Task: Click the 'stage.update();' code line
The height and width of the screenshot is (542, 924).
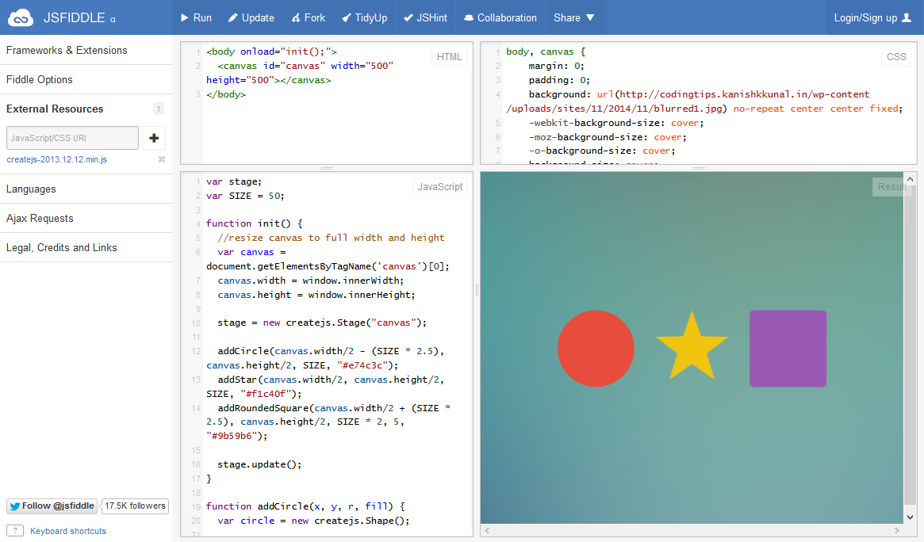Action: 259,464
